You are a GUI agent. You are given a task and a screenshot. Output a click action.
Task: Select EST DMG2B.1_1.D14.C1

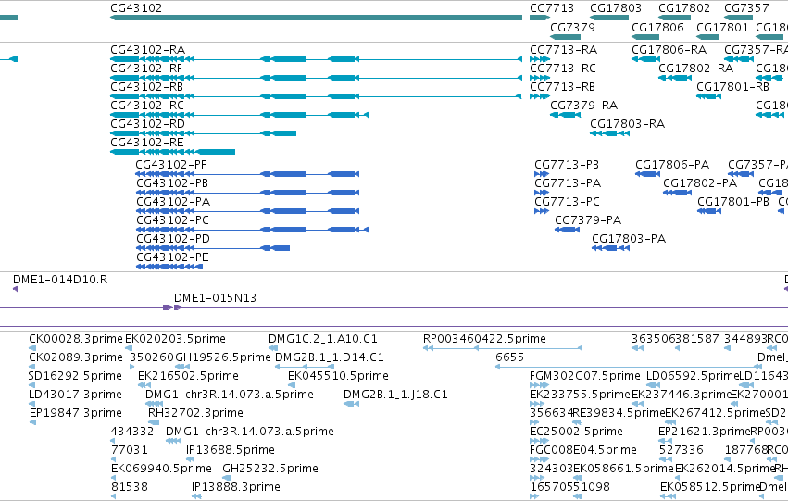(330, 357)
